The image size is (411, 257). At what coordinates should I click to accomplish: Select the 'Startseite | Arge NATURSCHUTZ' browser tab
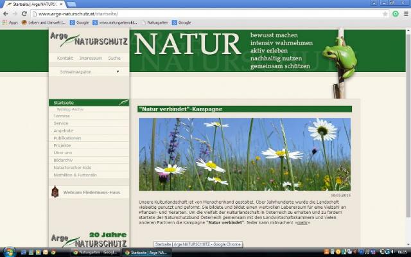coord(34,4)
